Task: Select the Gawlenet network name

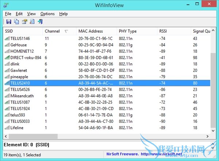Action: pos(19,71)
